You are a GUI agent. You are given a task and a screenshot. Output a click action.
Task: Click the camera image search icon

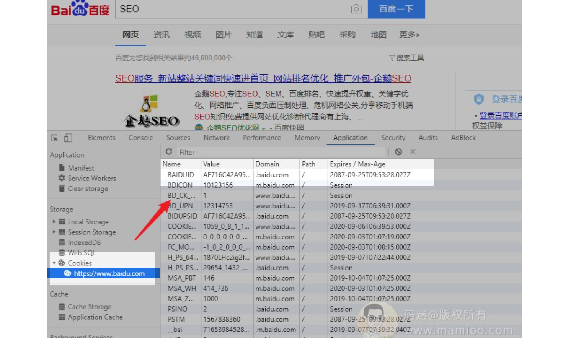(x=356, y=9)
